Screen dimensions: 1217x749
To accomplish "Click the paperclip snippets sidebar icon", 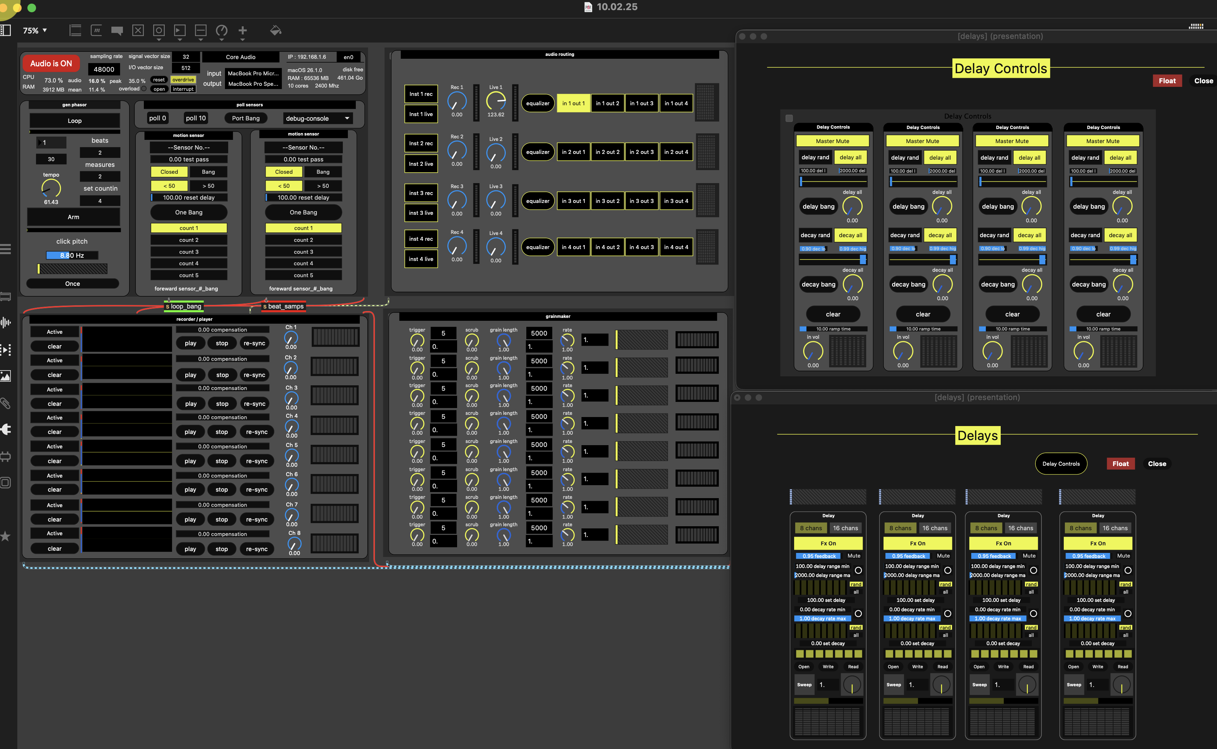I will pos(5,403).
